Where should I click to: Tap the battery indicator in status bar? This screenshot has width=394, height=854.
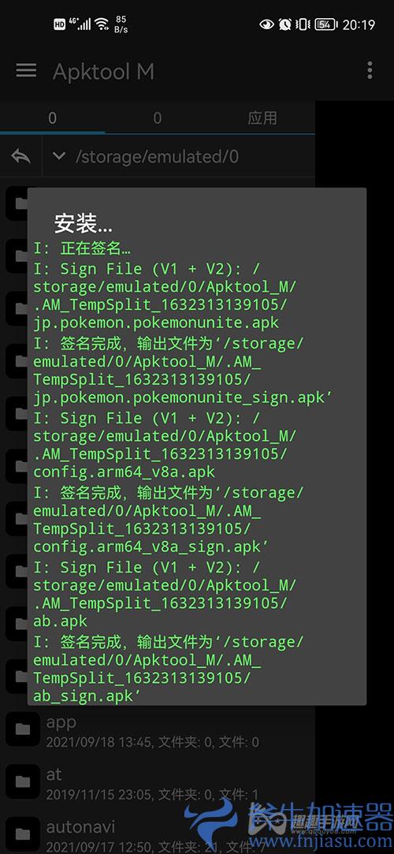click(326, 24)
